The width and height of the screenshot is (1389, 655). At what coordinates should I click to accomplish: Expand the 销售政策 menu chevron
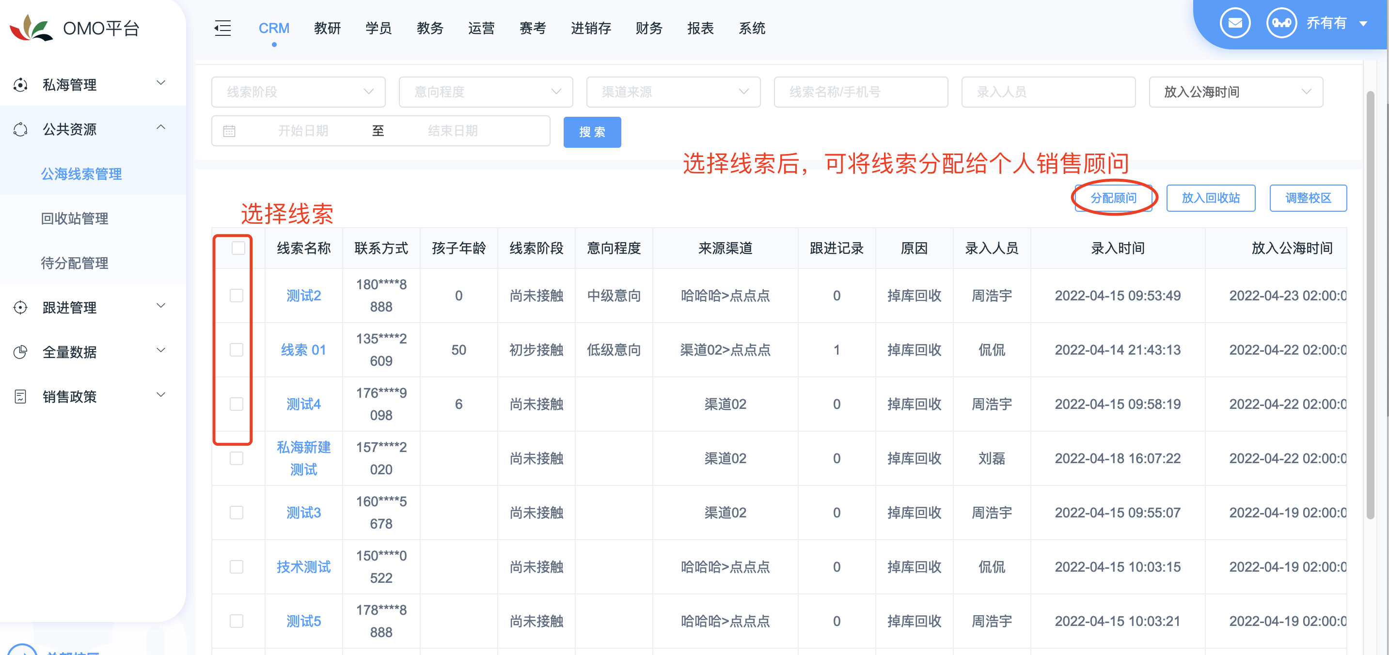pyautogui.click(x=161, y=395)
